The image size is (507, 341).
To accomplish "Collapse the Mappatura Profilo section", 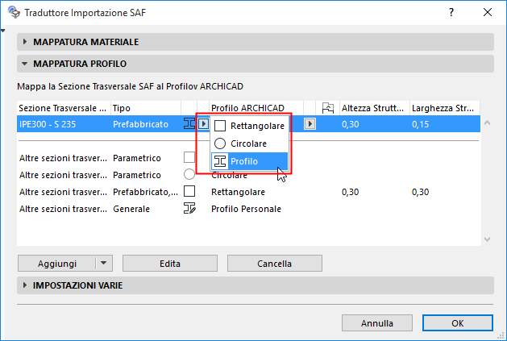I will pos(24,64).
